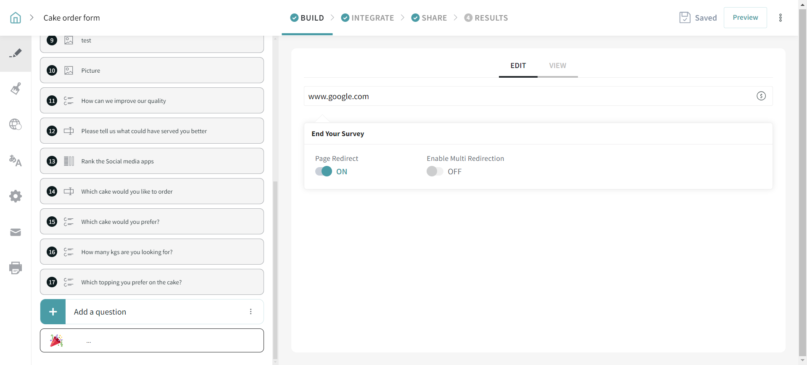Click the plus Add a question button

[x=53, y=312]
